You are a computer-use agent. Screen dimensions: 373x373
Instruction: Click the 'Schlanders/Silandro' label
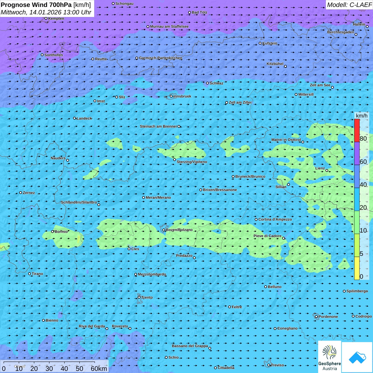(x=79, y=202)
